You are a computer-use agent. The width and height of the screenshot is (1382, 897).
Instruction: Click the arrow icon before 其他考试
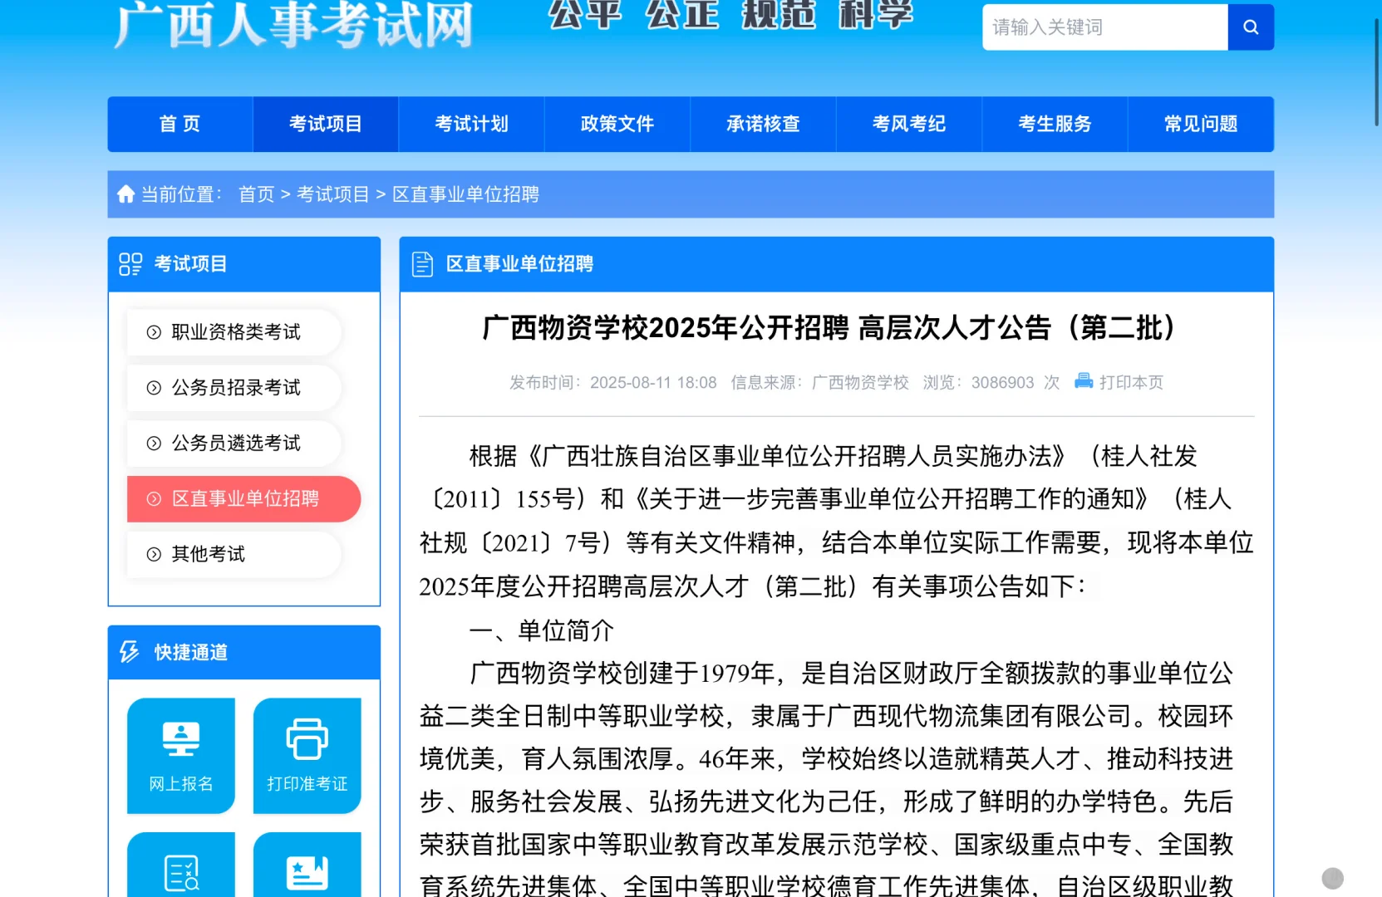pos(154,555)
